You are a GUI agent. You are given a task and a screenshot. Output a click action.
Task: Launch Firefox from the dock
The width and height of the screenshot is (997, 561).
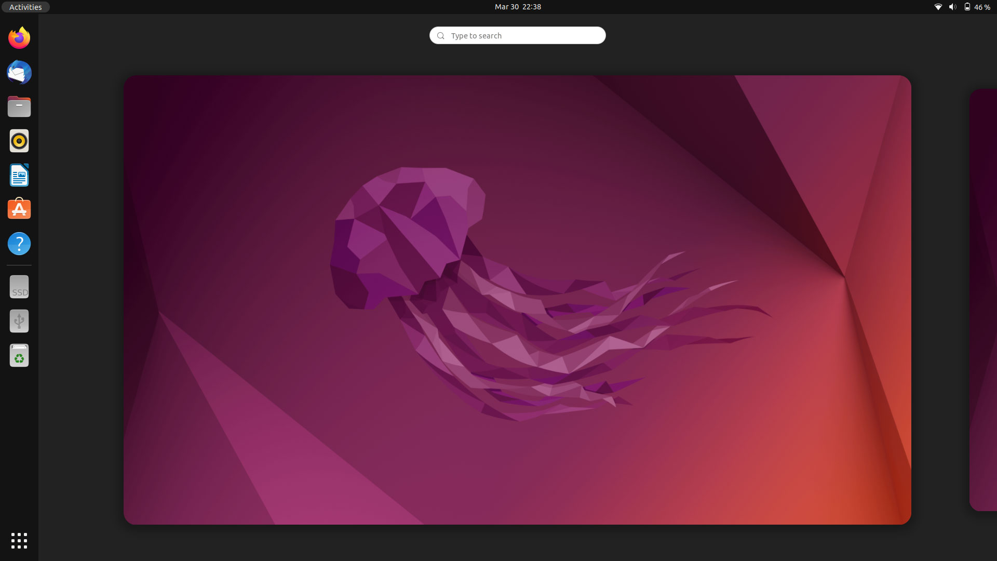point(19,38)
